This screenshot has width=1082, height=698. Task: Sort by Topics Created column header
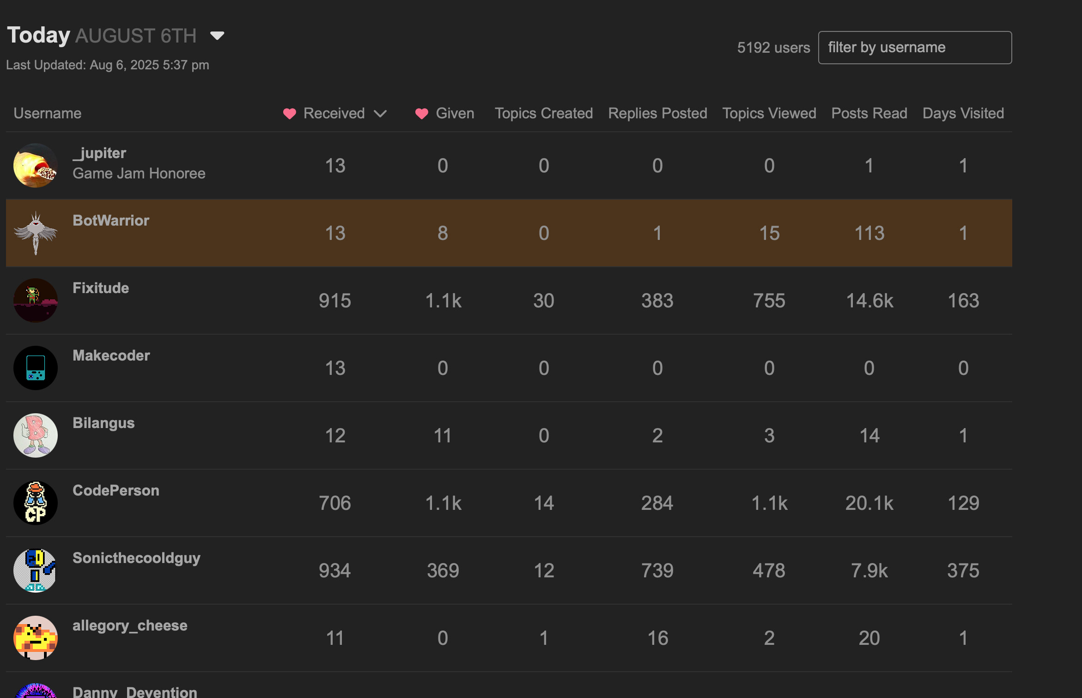click(x=544, y=113)
